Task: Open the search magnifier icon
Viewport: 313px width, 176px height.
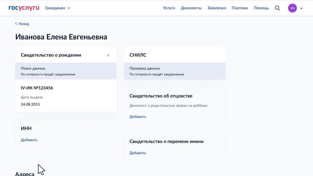Action: point(277,8)
